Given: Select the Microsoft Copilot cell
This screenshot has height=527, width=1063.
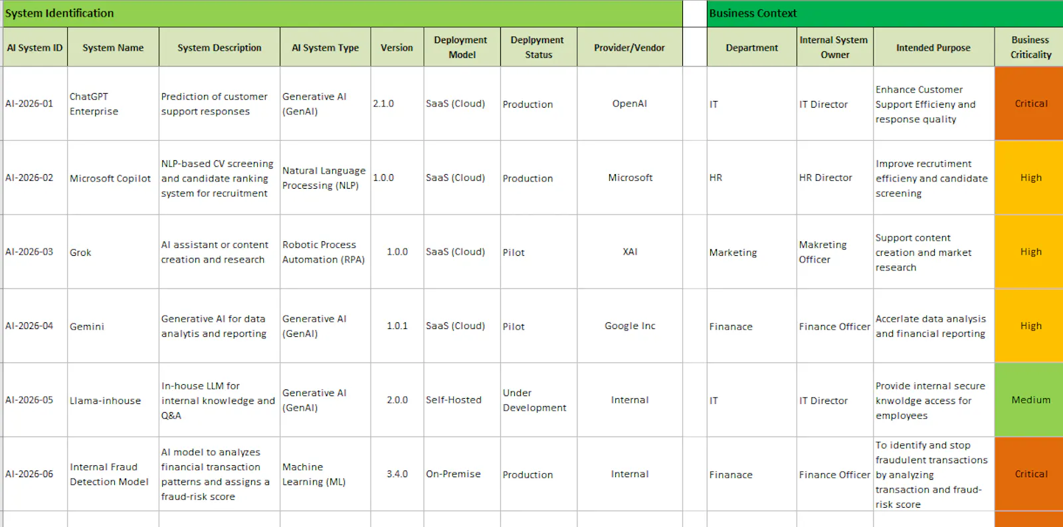Looking at the screenshot, I should pos(113,177).
